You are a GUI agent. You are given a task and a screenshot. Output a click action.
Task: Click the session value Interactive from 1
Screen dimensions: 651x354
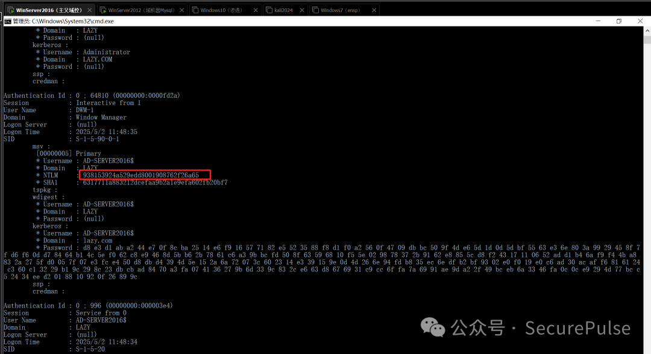coord(108,103)
